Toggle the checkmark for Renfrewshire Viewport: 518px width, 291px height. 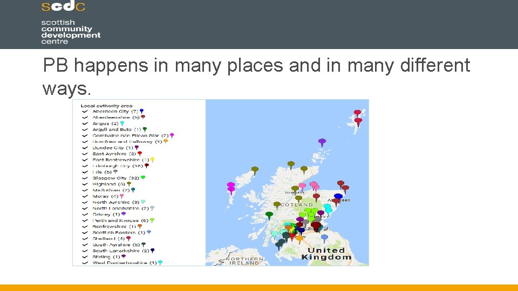85,227
